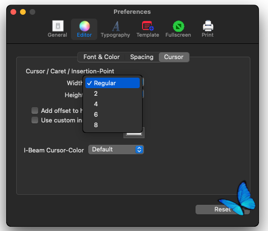Switch to the Spacing tab
This screenshot has height=231, width=268.
point(142,57)
